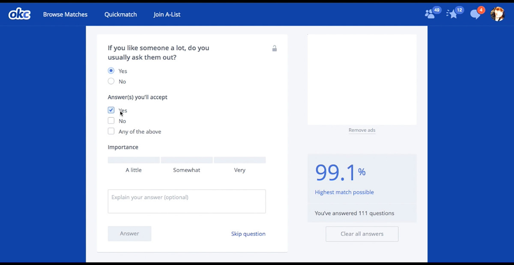Open Join A-List in the navigation
The image size is (514, 265).
(167, 15)
